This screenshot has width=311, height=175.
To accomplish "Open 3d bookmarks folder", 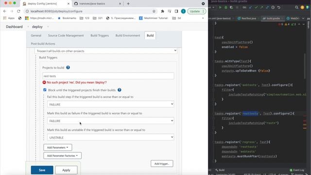I will (x=176, y=18).
